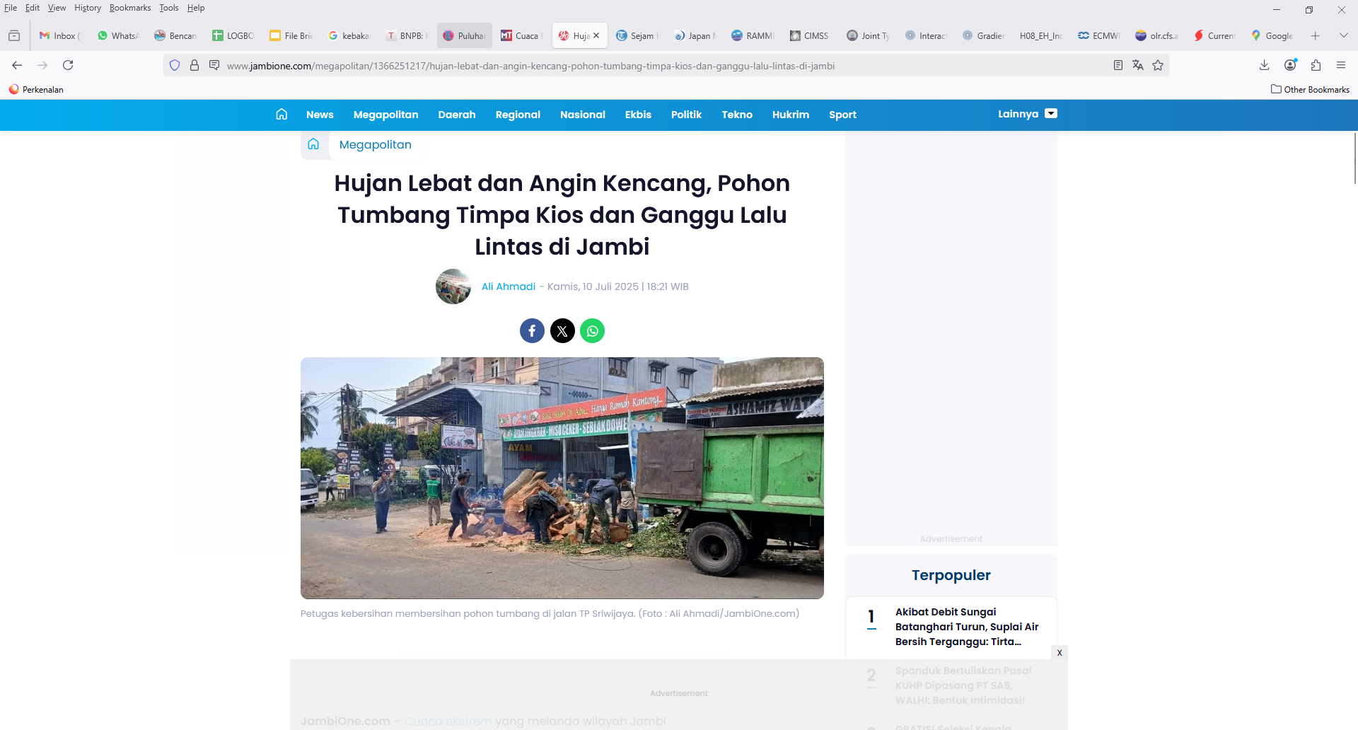Image resolution: width=1358 pixels, height=730 pixels.
Task: Toggle reader view icon in address bar
Action: (x=1118, y=65)
